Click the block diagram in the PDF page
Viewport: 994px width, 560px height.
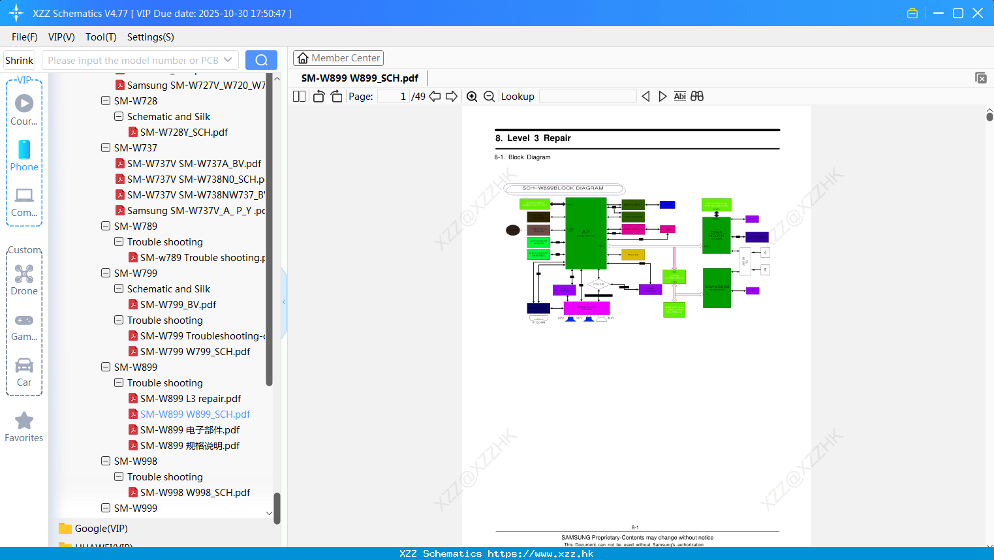(638, 254)
